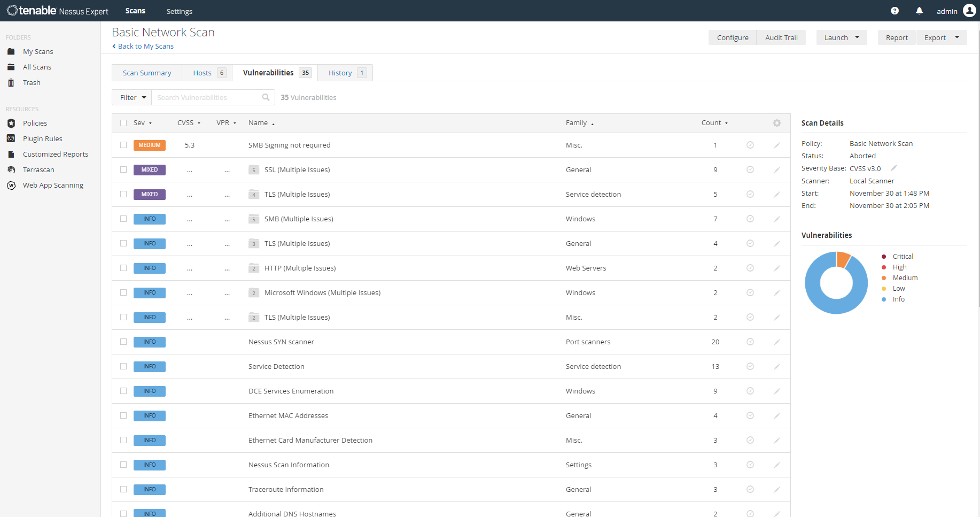Open Terrascan from the sidebar
Image resolution: width=980 pixels, height=517 pixels.
tap(38, 169)
